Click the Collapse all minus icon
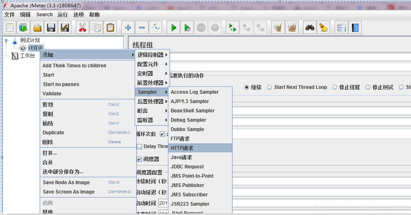Screen dimensions: 411x215 coord(142,28)
